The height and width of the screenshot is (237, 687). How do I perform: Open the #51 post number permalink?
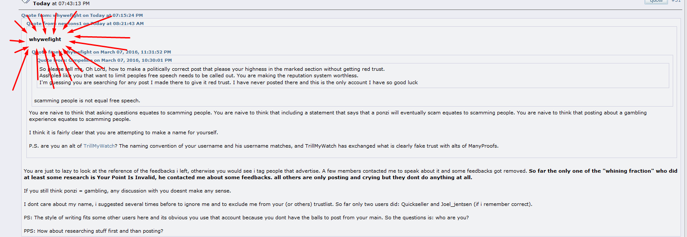click(676, 1)
